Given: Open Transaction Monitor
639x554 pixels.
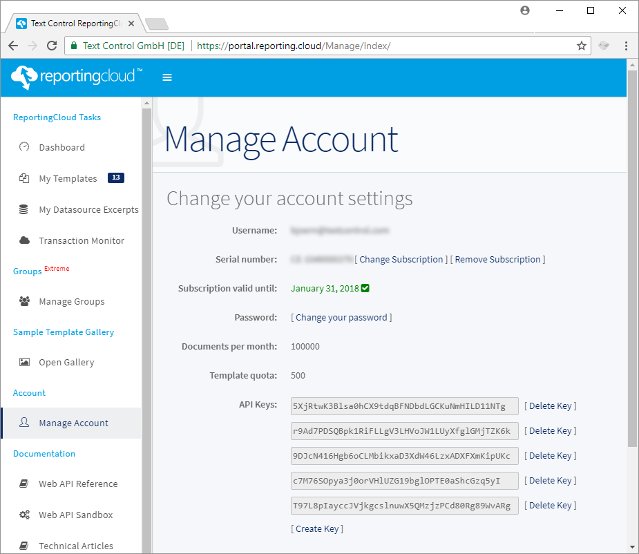Looking at the screenshot, I should (82, 240).
